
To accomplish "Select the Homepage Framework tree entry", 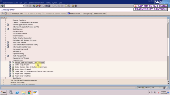I will click(20, 49).
